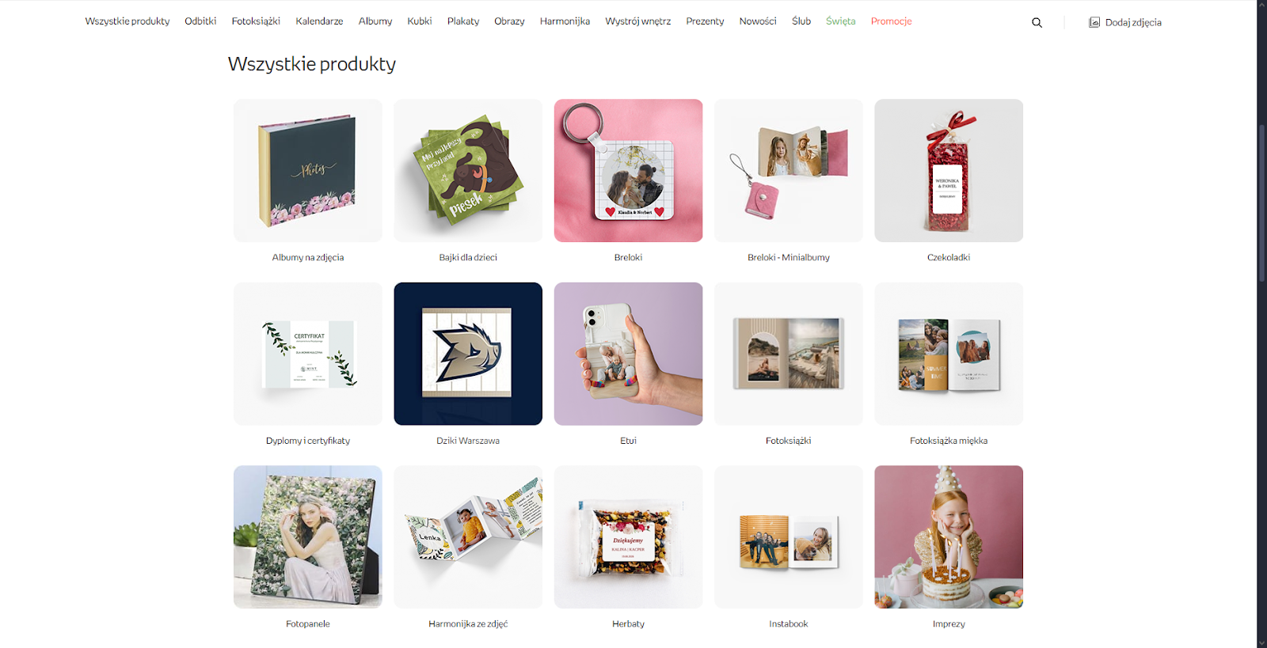Open the Święta navigation item

click(840, 21)
